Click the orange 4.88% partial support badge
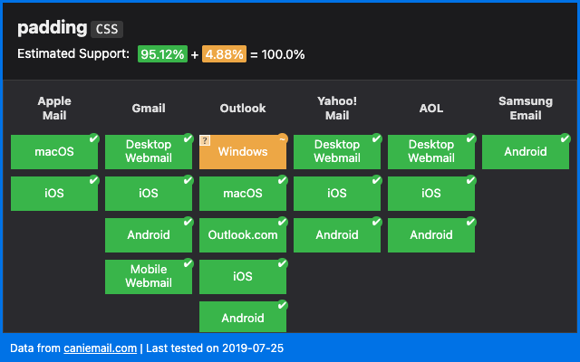Image resolution: width=580 pixels, height=362 pixels. pos(224,54)
